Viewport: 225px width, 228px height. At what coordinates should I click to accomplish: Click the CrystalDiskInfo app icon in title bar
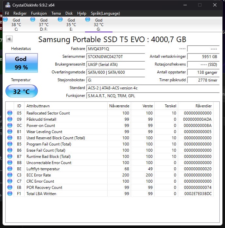click(8, 5)
